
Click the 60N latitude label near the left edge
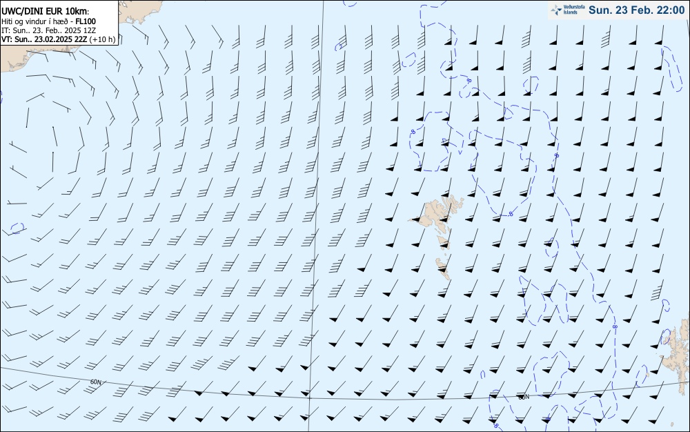[x=96, y=382]
